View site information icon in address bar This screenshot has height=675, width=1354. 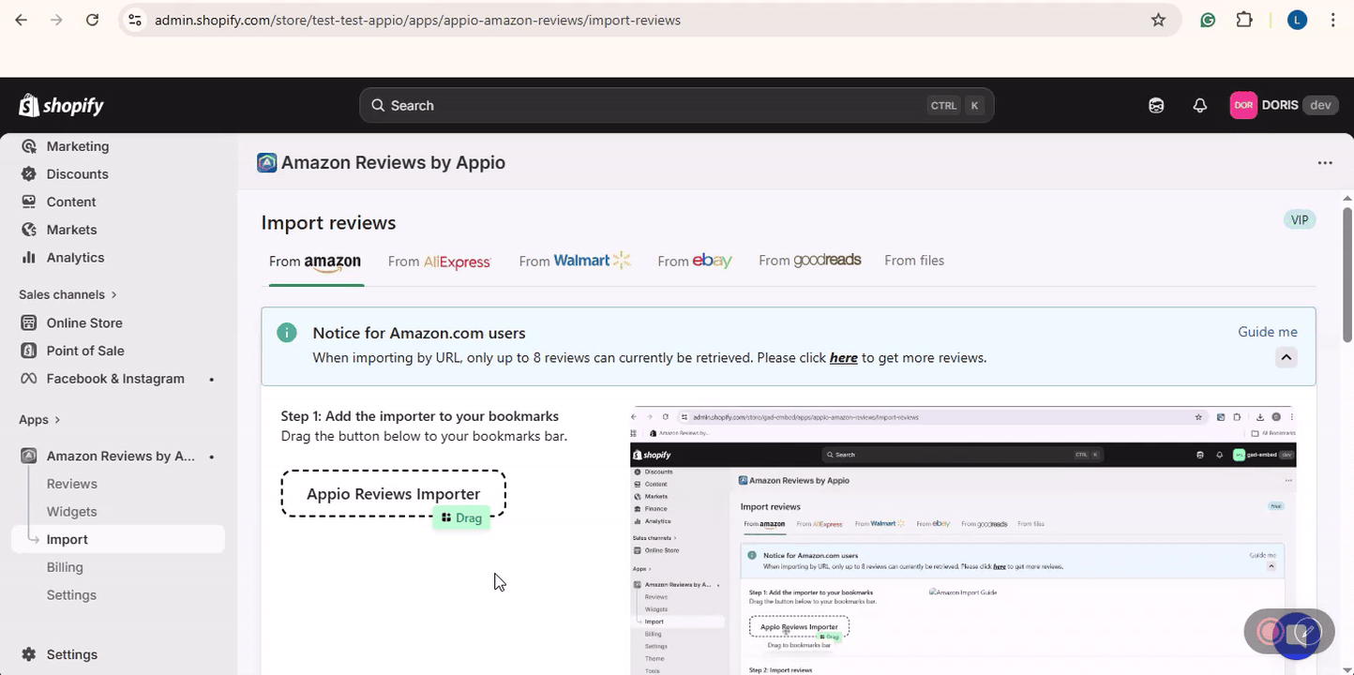pos(135,20)
